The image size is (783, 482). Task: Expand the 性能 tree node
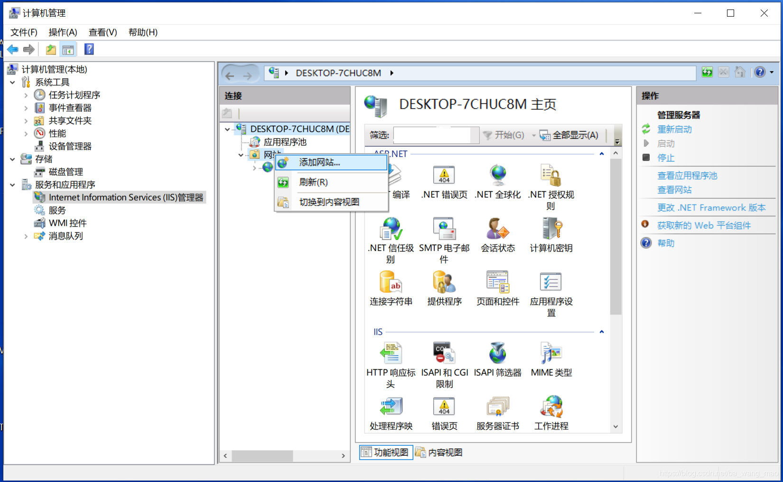pos(26,134)
